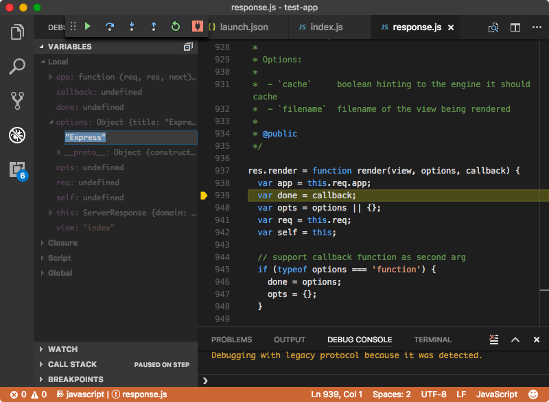Click the debug console input prompt
Image resolution: width=549 pixels, height=402 pixels.
[x=373, y=381]
